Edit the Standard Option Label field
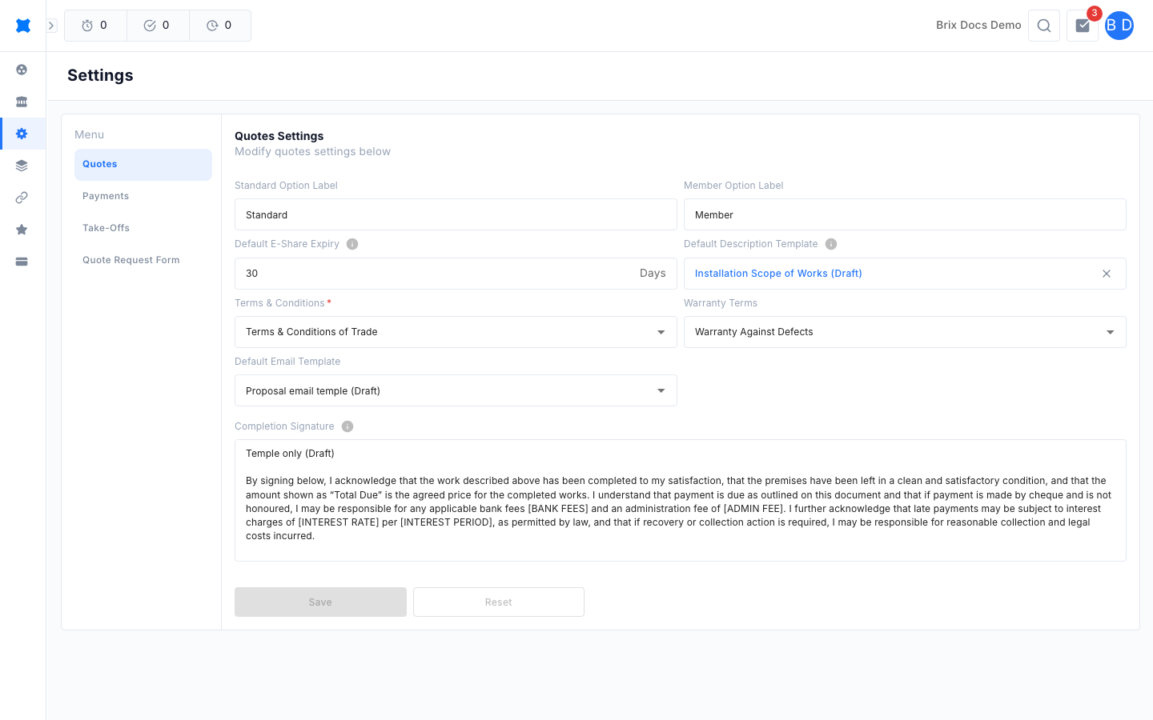The width and height of the screenshot is (1153, 720). (456, 214)
